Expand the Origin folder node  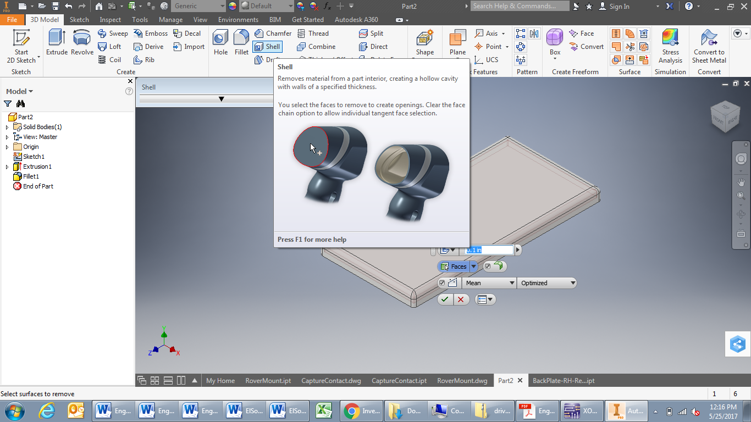pyautogui.click(x=7, y=147)
